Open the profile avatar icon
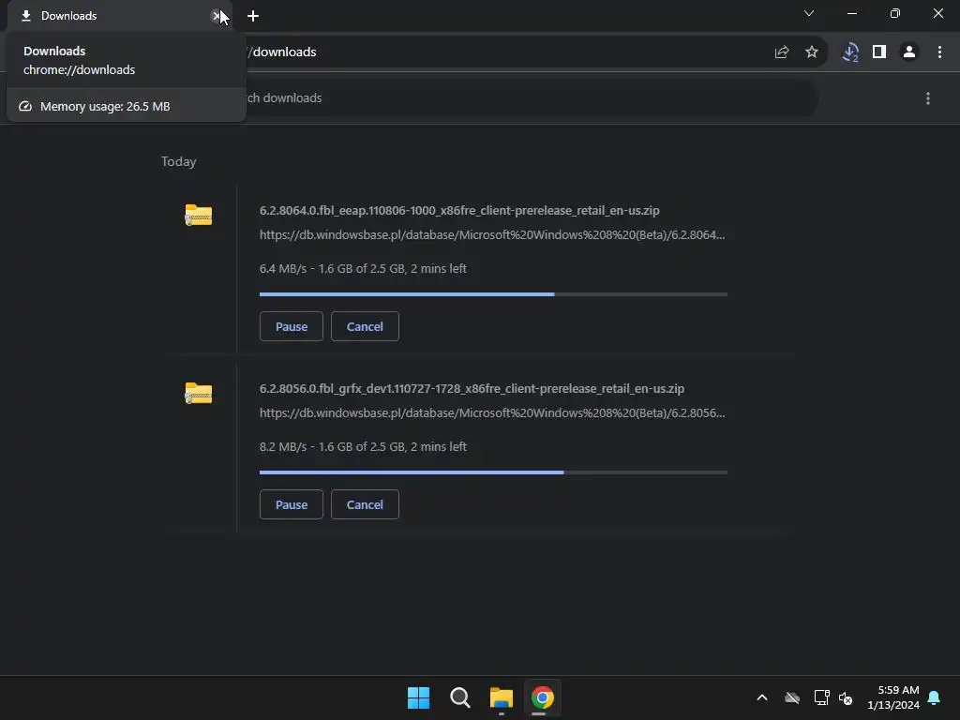Image resolution: width=960 pixels, height=720 pixels. (909, 52)
